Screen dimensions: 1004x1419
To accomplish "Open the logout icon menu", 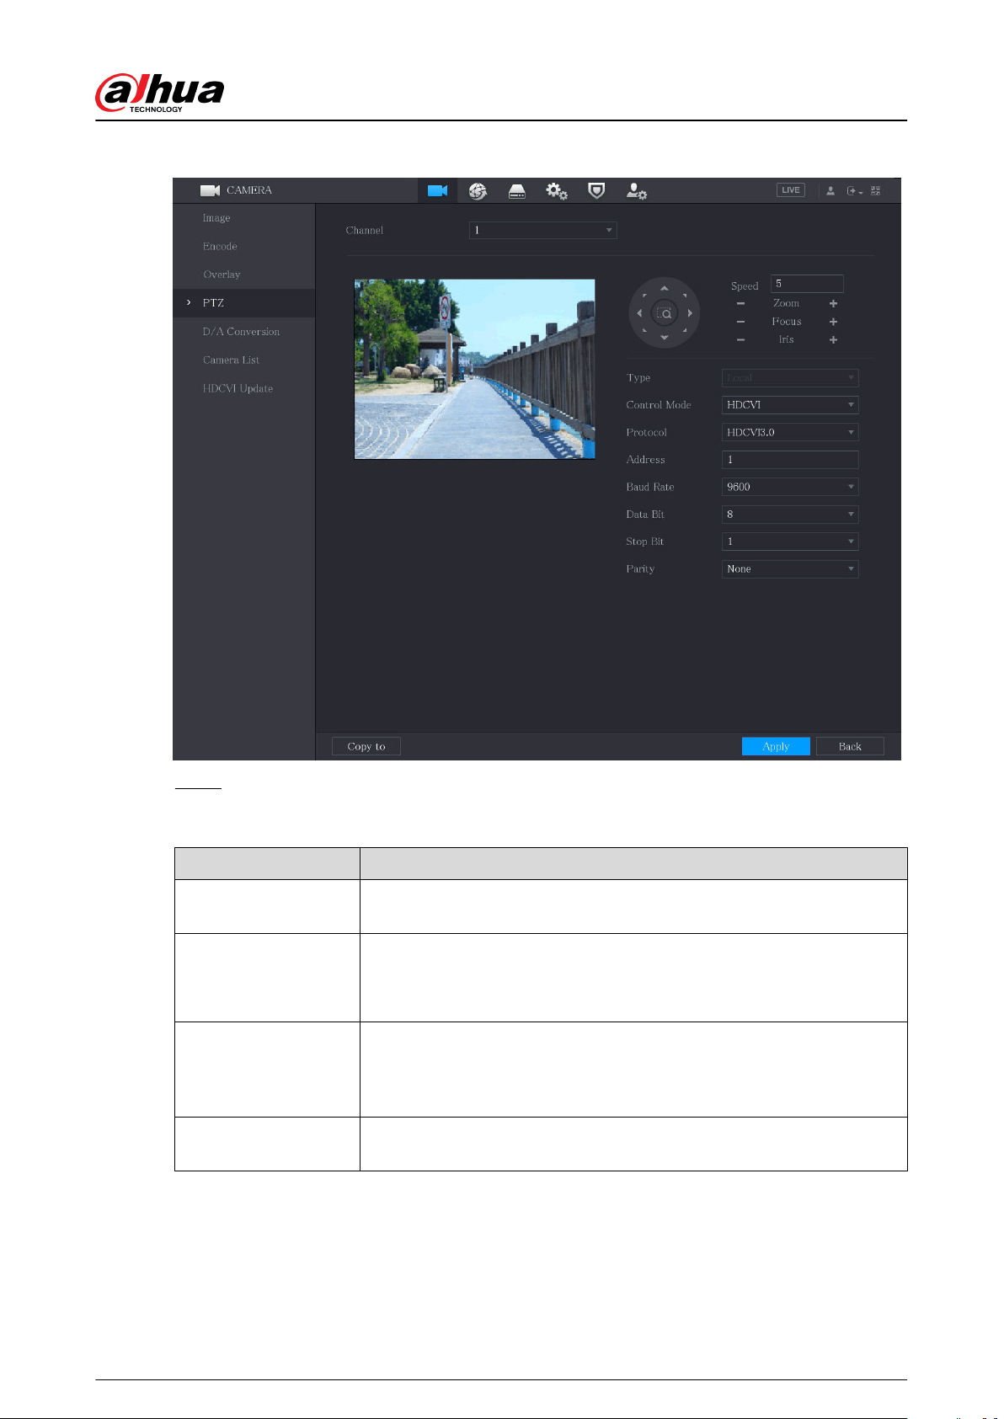I will [854, 191].
